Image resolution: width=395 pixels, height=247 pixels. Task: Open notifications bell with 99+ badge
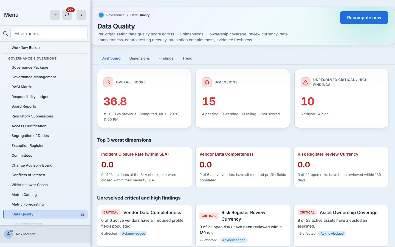tap(67, 15)
